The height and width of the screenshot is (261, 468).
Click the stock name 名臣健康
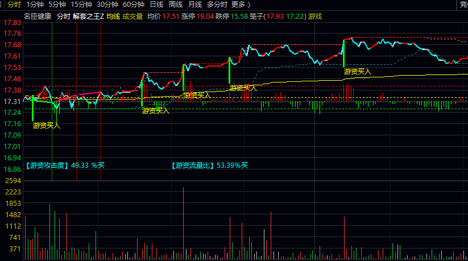click(38, 16)
